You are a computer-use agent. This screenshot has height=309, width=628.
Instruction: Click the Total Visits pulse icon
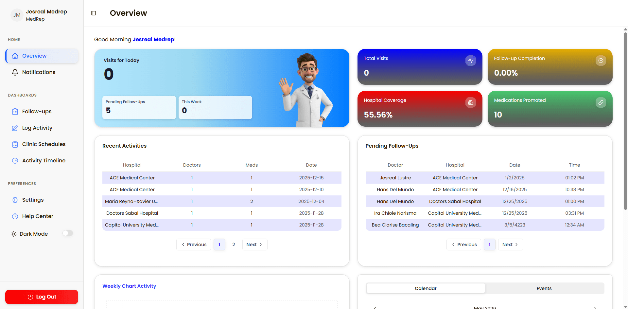tap(470, 61)
